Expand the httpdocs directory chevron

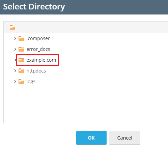[15, 71]
